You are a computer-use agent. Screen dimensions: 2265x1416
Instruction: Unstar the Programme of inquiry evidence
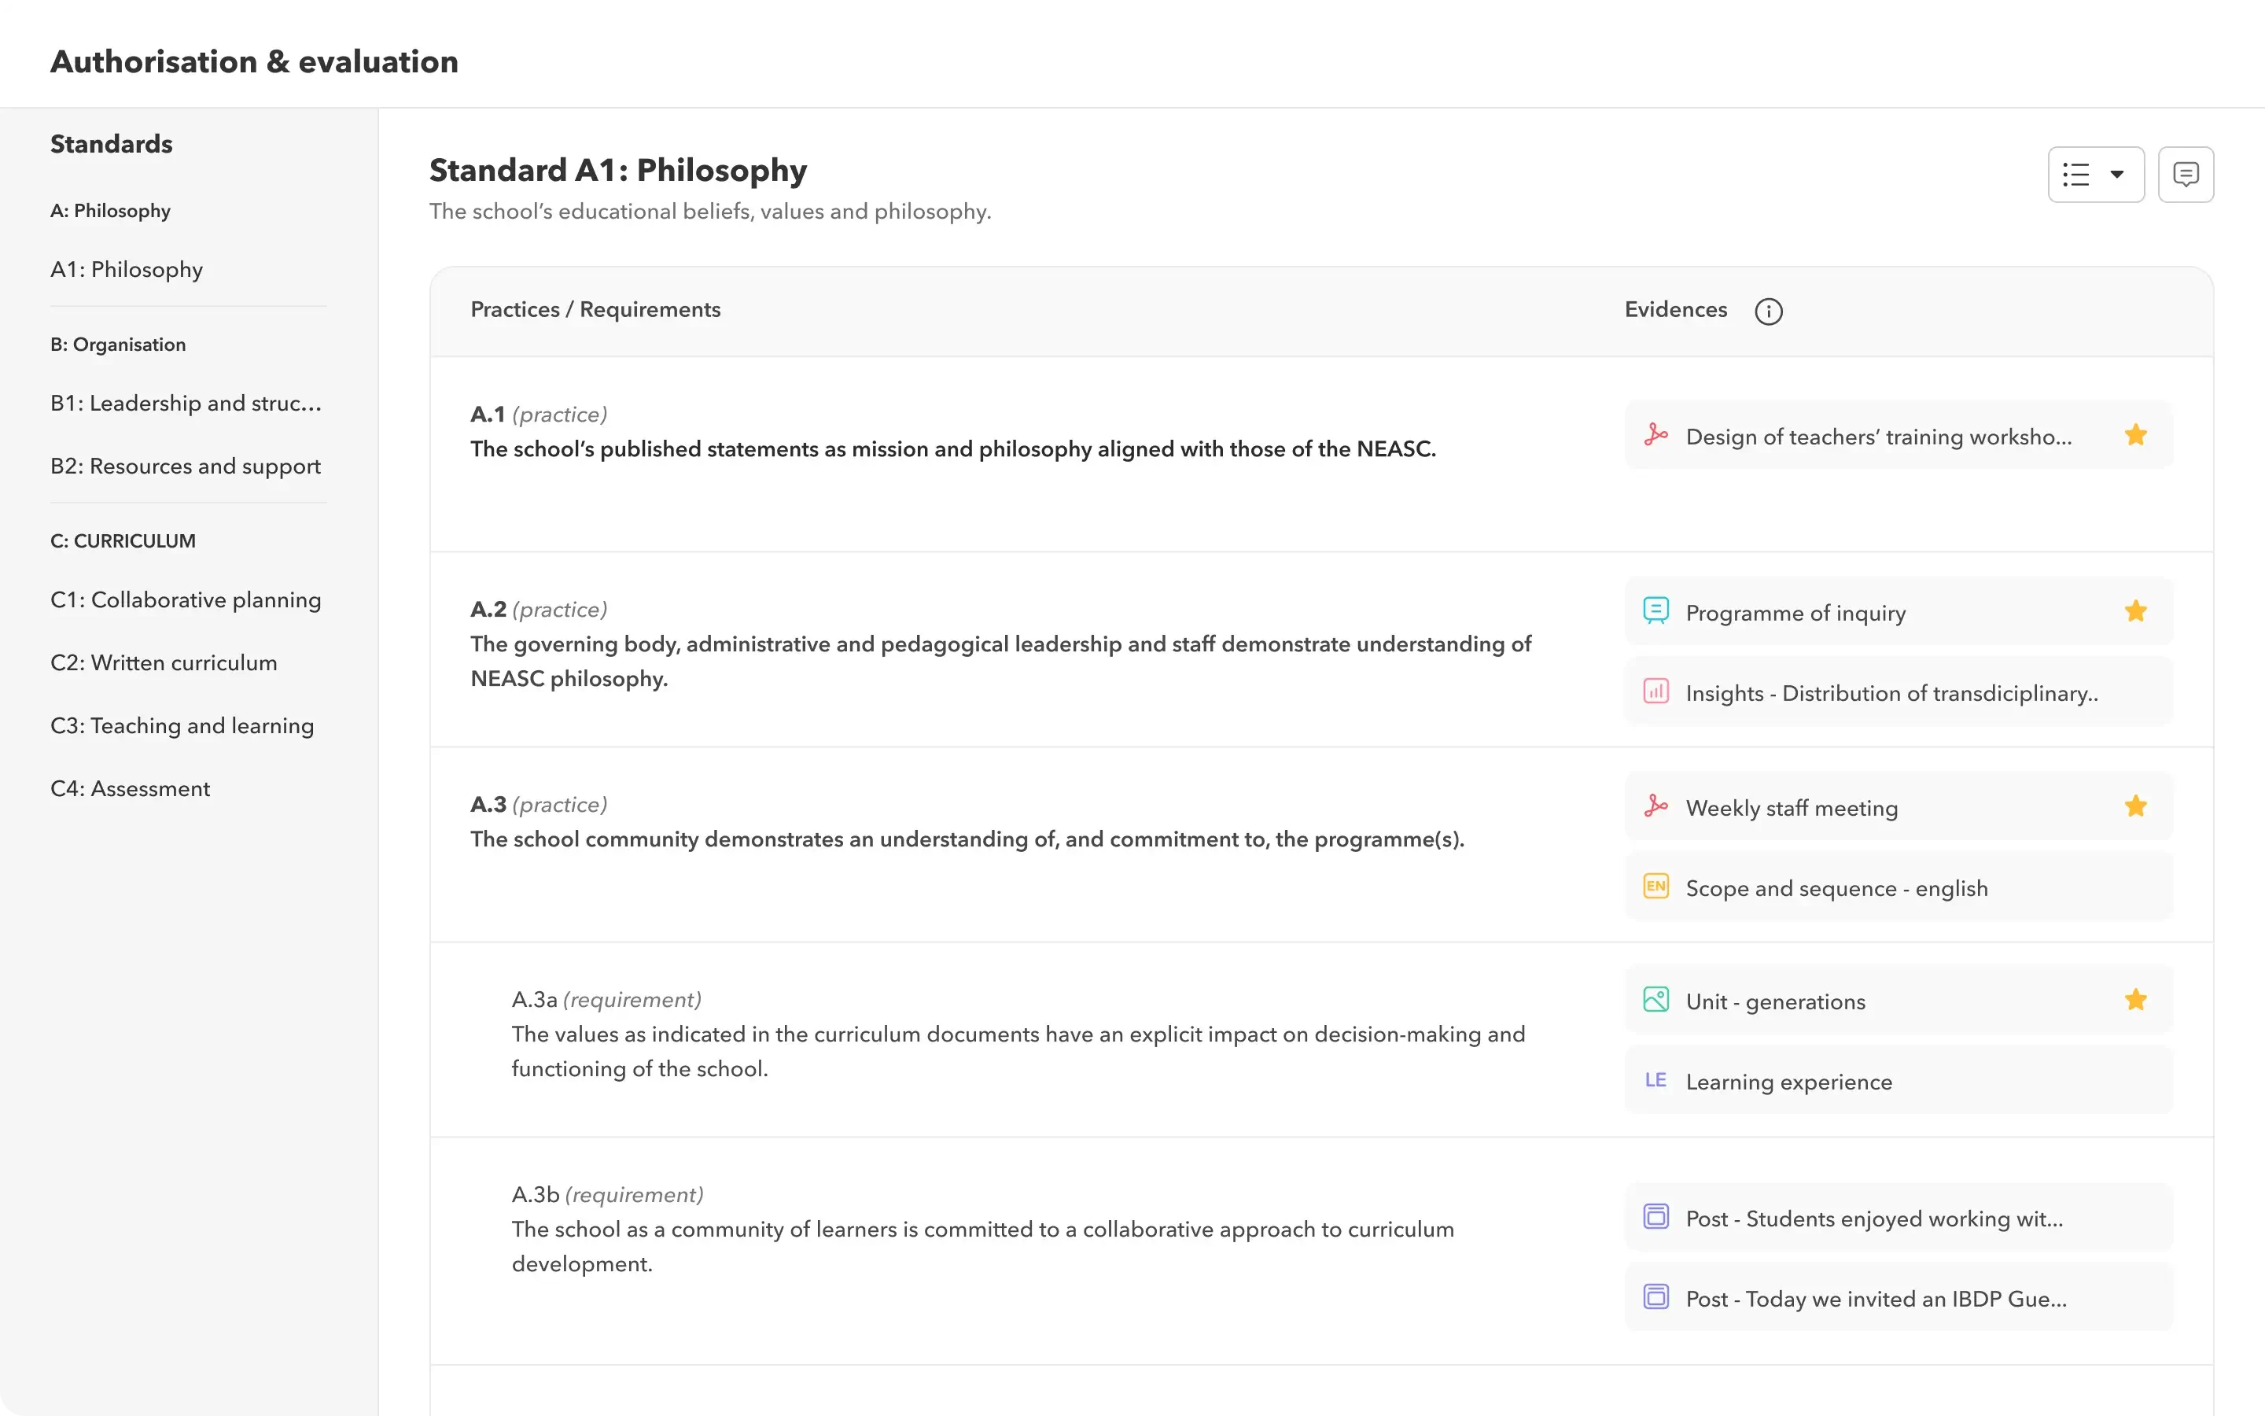point(2136,610)
